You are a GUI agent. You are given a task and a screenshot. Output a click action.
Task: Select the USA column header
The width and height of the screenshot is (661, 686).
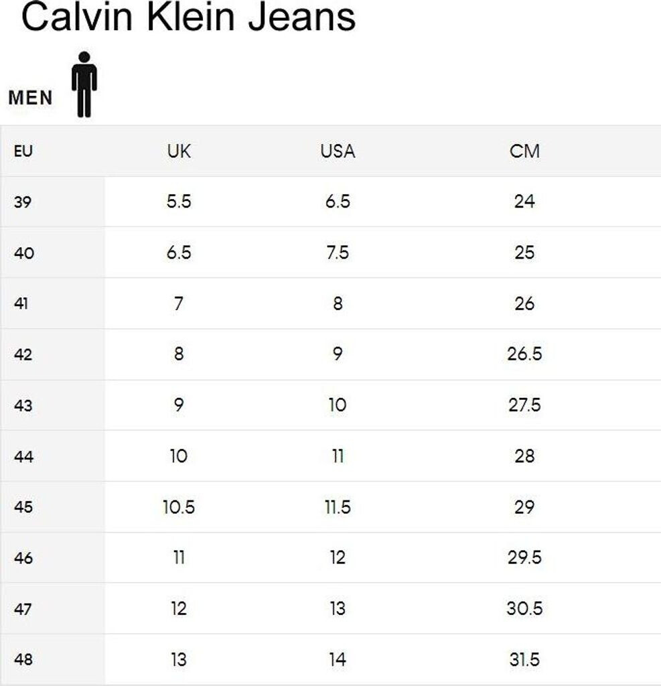pos(338,151)
